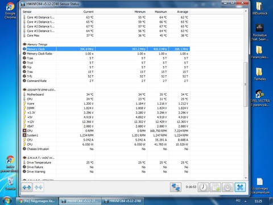Select the Trfc timing row

pos(106,76)
